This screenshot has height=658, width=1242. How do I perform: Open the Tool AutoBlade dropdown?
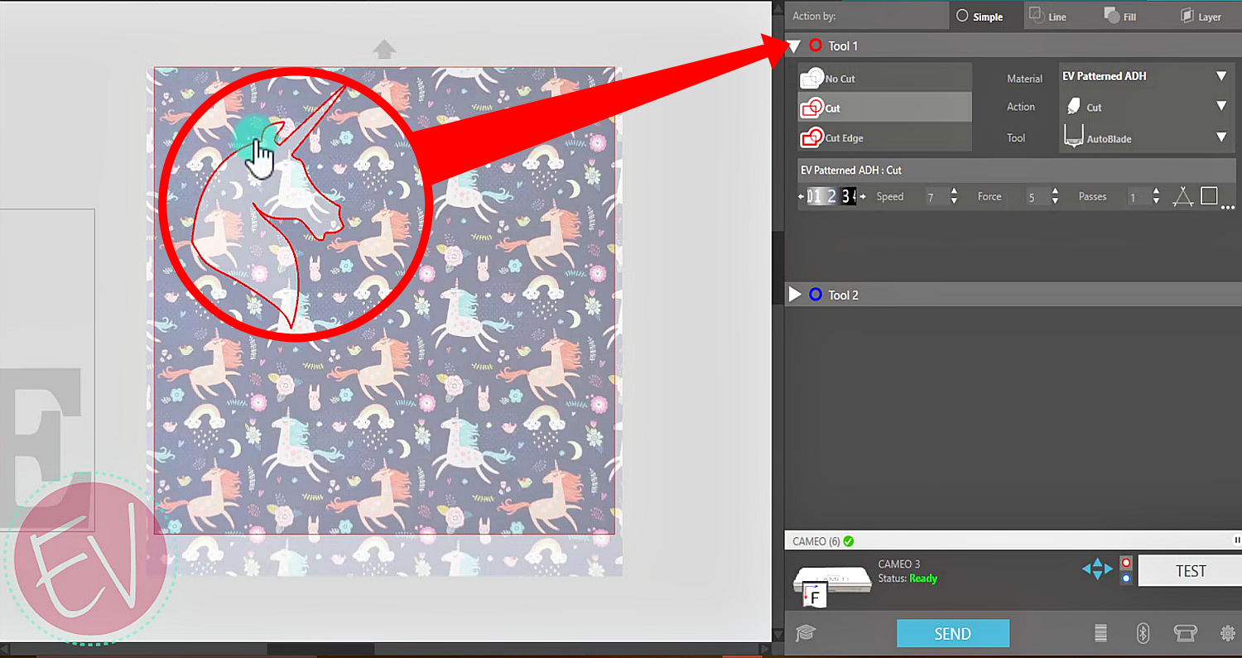(1220, 137)
